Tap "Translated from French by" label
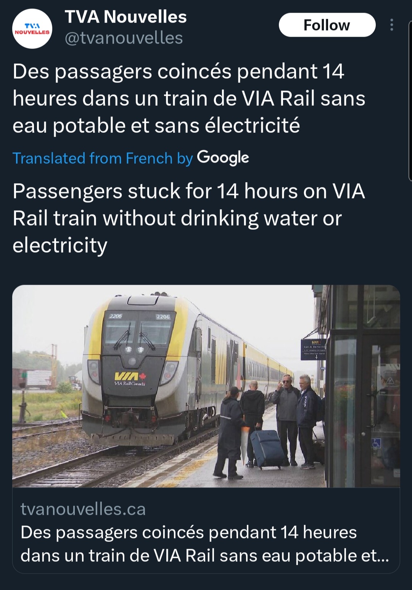Image resolution: width=412 pixels, height=590 pixels. point(103,158)
